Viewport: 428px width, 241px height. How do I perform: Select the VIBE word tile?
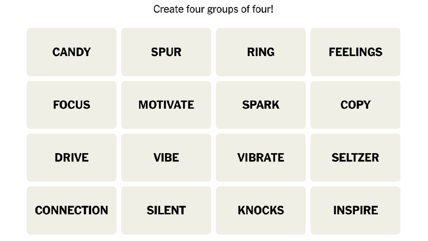pyautogui.click(x=166, y=157)
